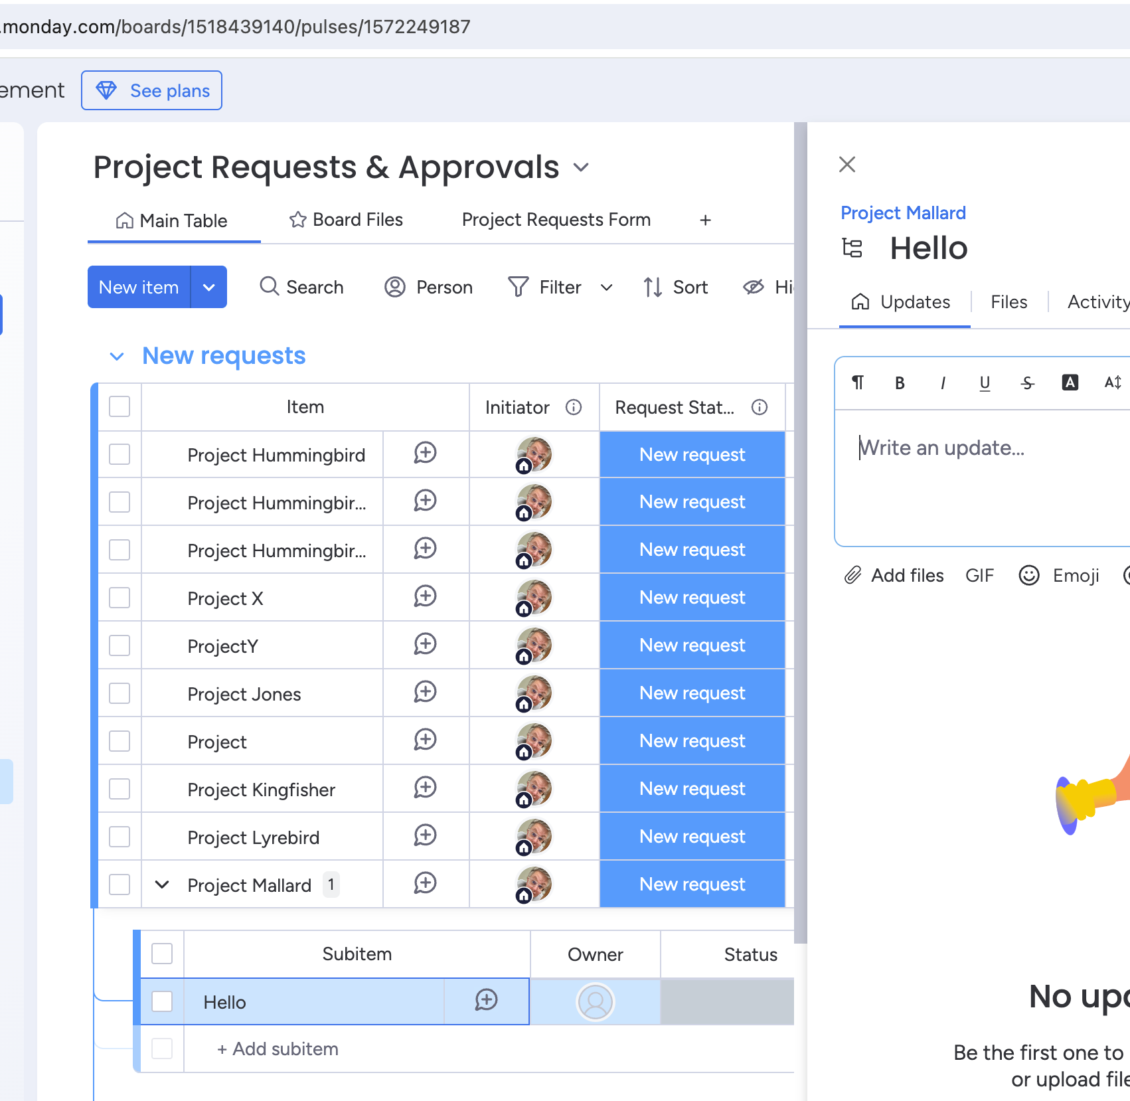
Task: Open the Project Mallard parent link
Action: [903, 212]
